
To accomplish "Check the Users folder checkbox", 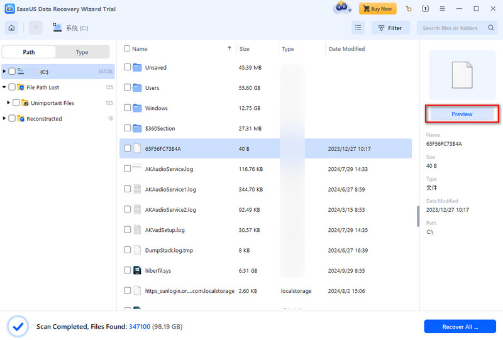I will click(x=128, y=88).
